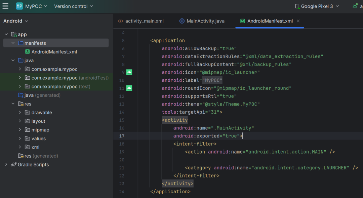Open the hamburger main menu

pos(5,6)
